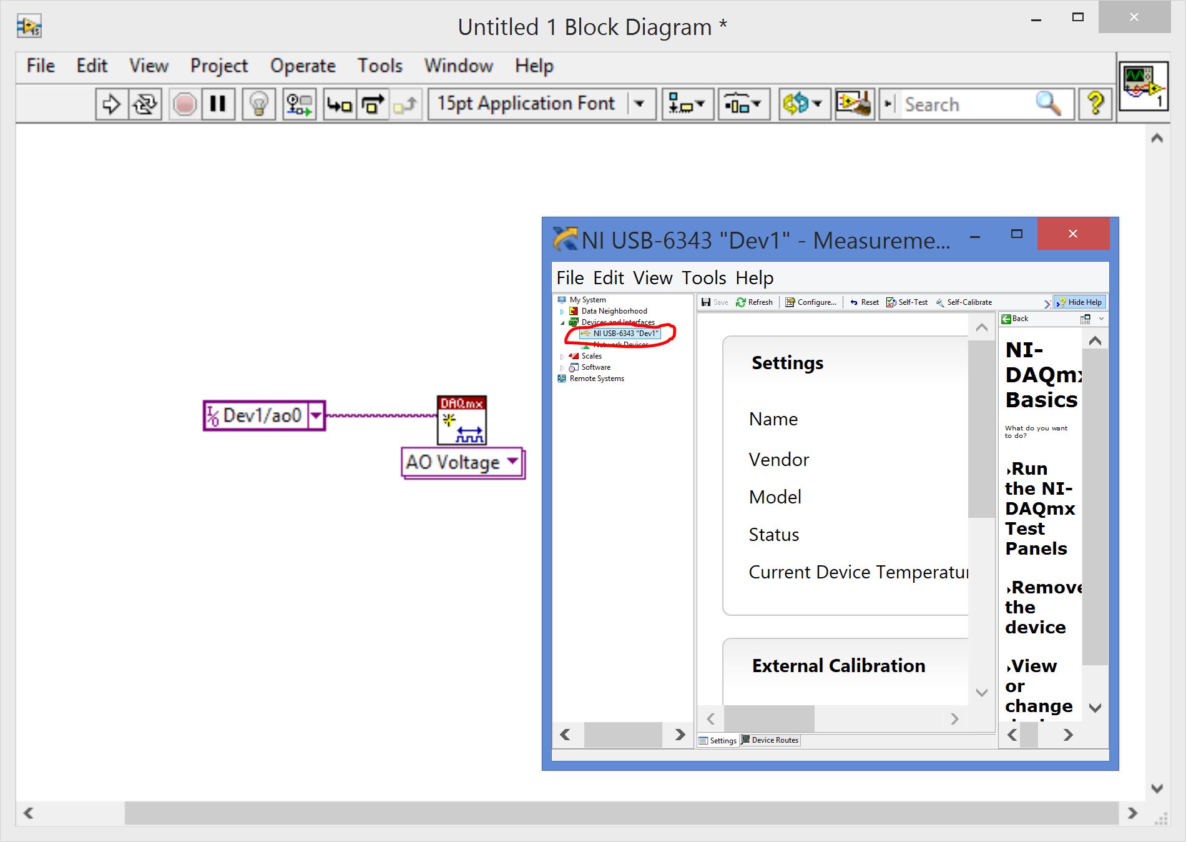Open the Project menu
Viewport: 1186px width, 842px height.
(x=219, y=66)
